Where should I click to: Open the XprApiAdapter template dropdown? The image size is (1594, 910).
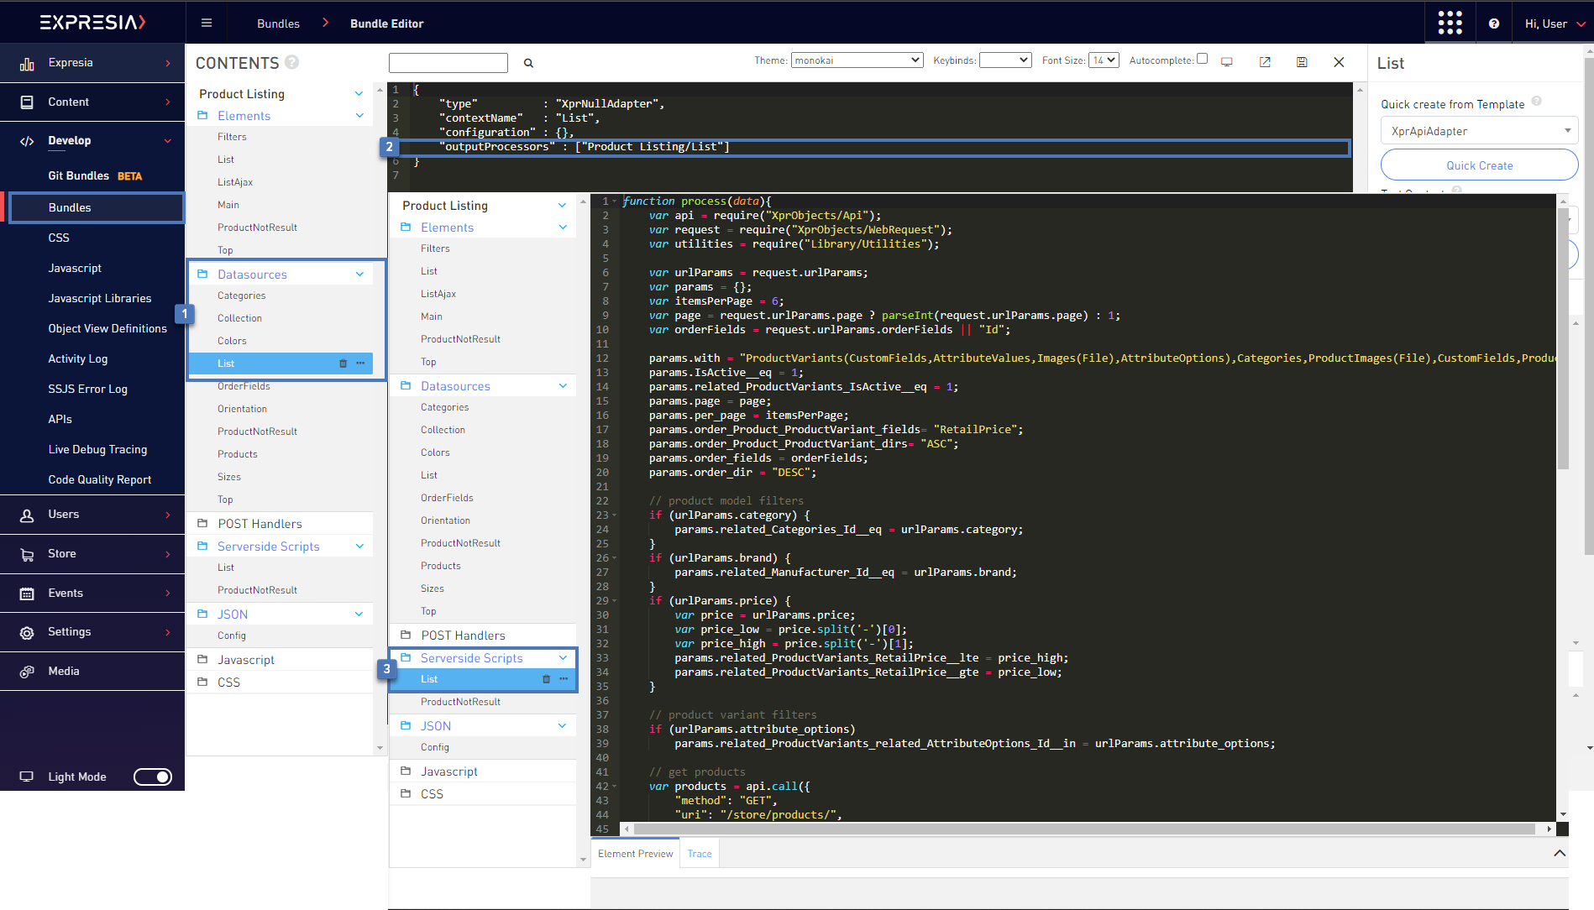pos(1479,131)
